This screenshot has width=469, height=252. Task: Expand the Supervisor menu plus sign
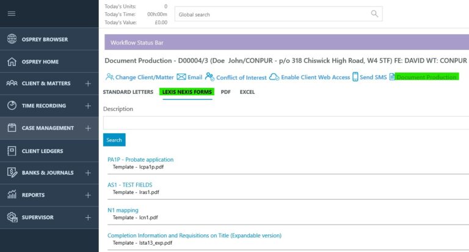(88, 217)
